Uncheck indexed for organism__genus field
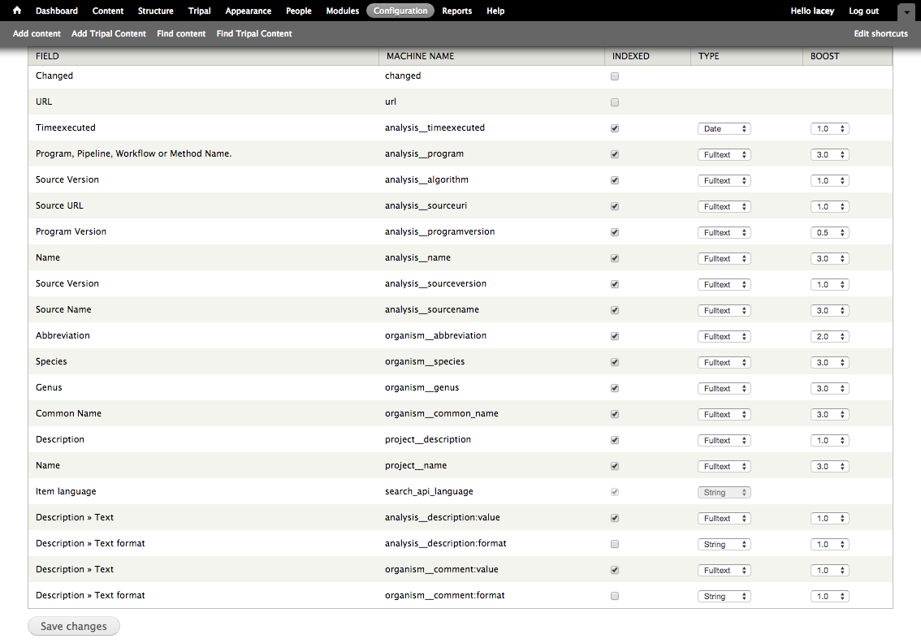The height and width of the screenshot is (643, 921). coord(615,388)
